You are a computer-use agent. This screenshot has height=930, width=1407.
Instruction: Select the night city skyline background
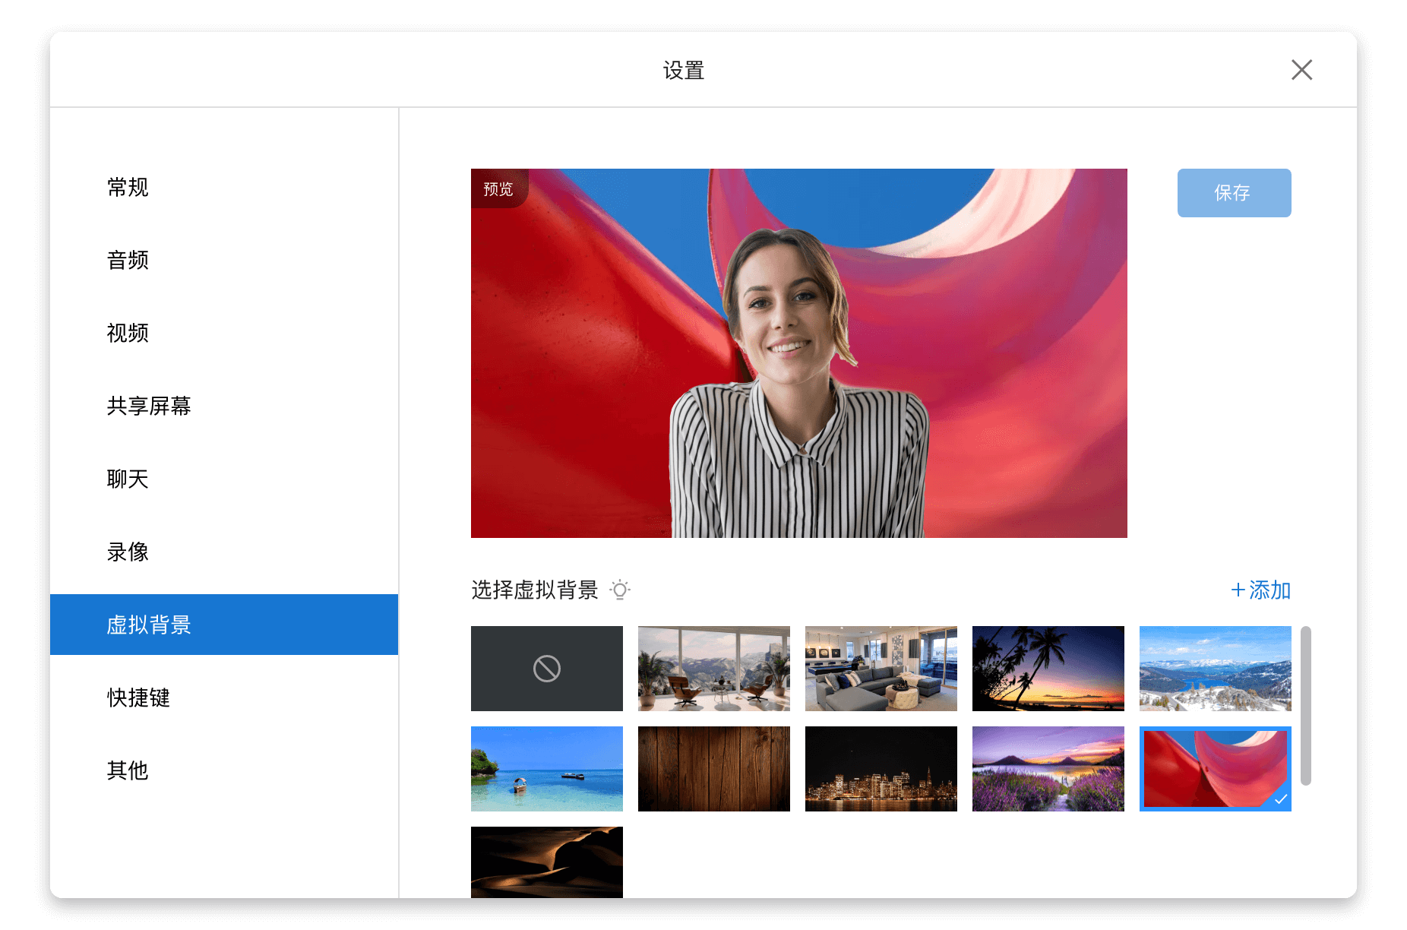(x=881, y=769)
